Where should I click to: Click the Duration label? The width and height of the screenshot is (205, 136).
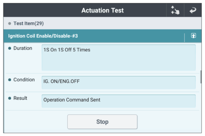23,48
